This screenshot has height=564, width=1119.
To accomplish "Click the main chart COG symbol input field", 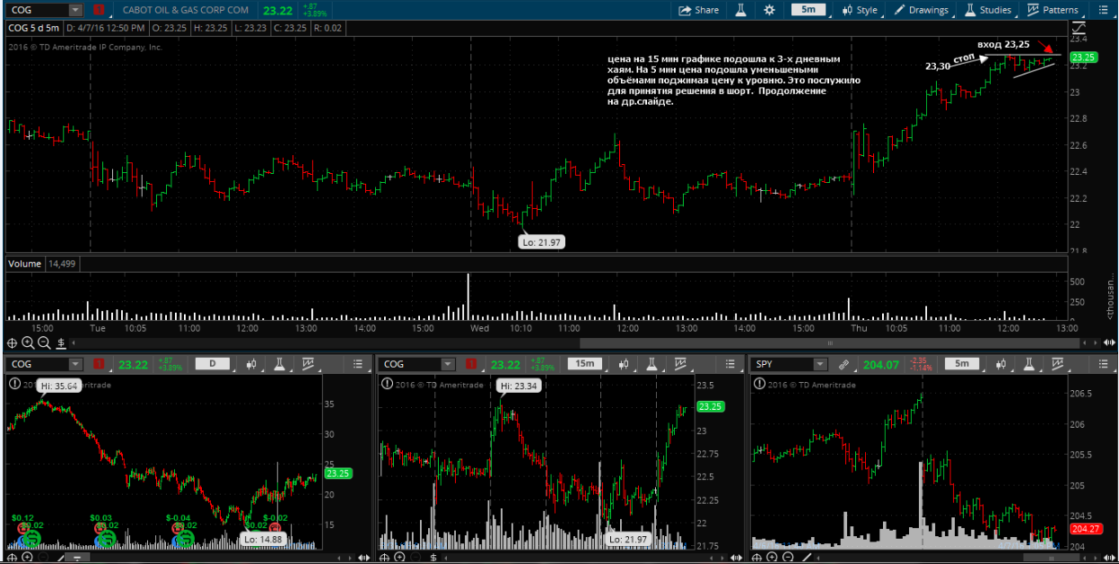I will pos(37,10).
